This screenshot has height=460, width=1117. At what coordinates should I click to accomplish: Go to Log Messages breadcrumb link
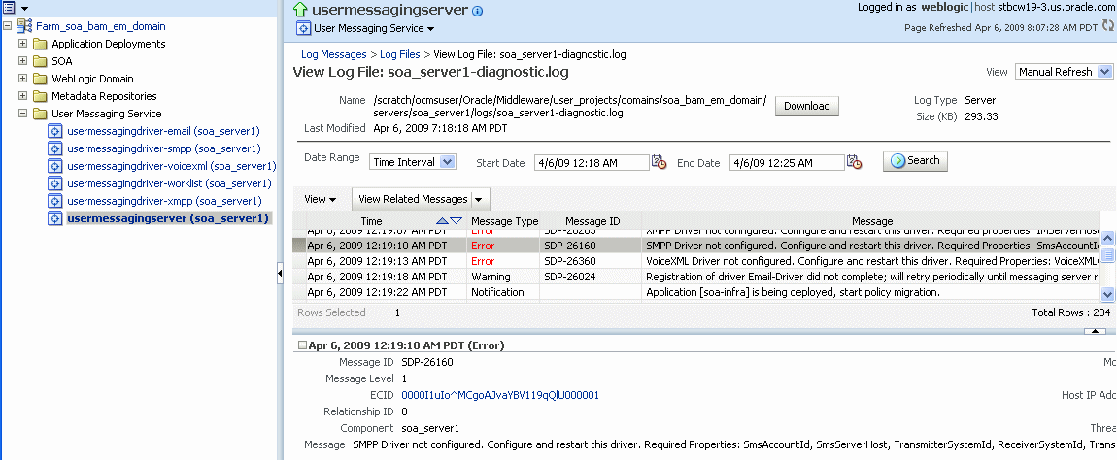coord(334,54)
